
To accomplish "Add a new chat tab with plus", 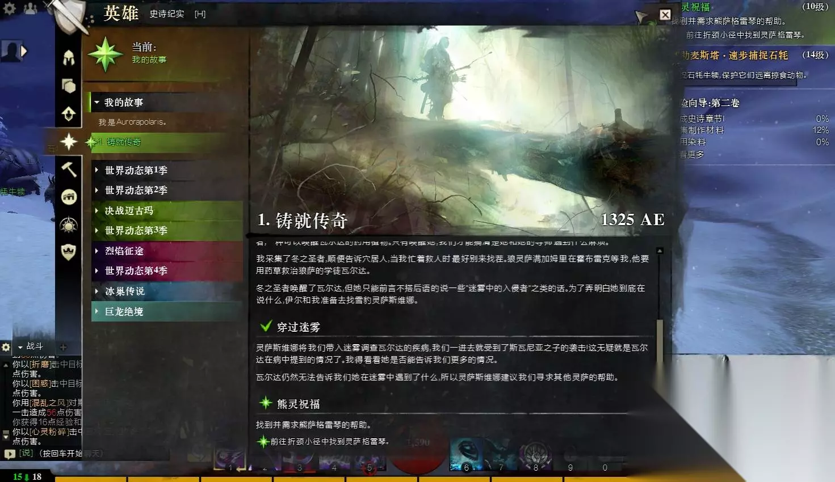I will [x=63, y=347].
